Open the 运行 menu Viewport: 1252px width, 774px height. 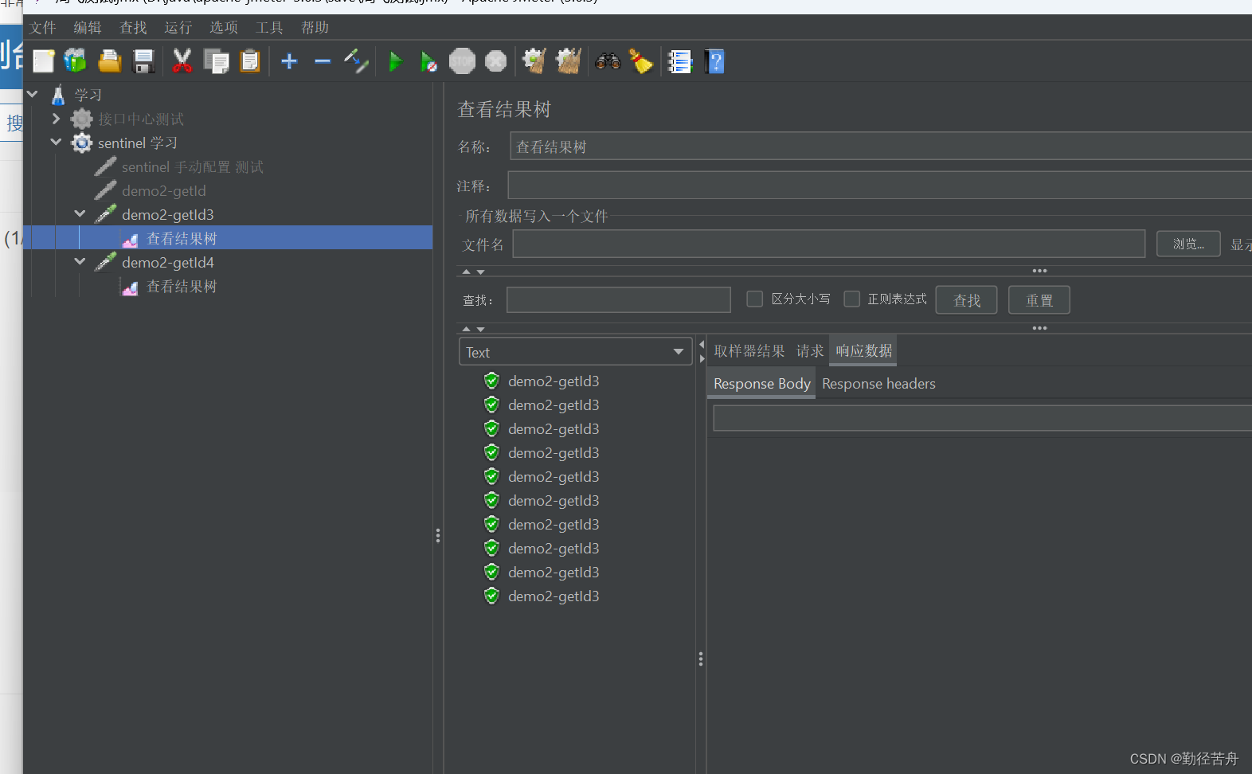coord(178,27)
